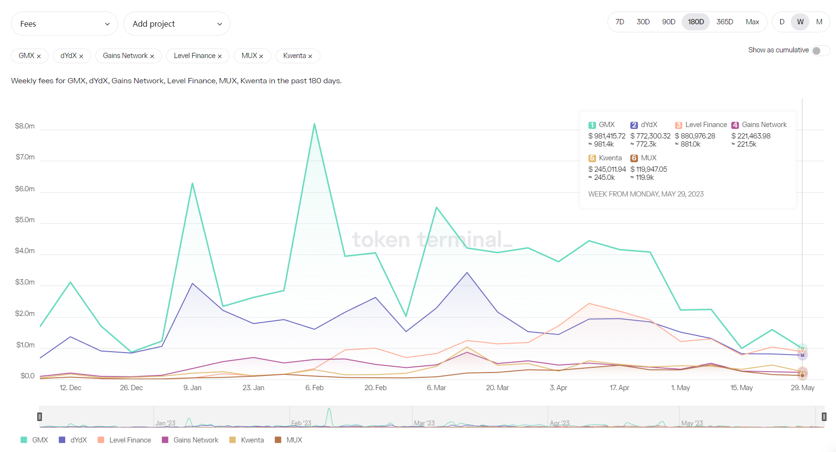The image size is (836, 452).
Task: Toggle Show as cumulative switch
Action: [x=820, y=50]
